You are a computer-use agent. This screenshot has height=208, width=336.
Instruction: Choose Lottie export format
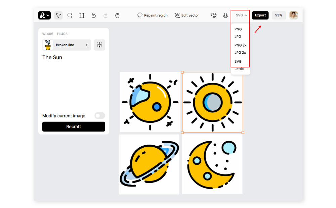[239, 69]
